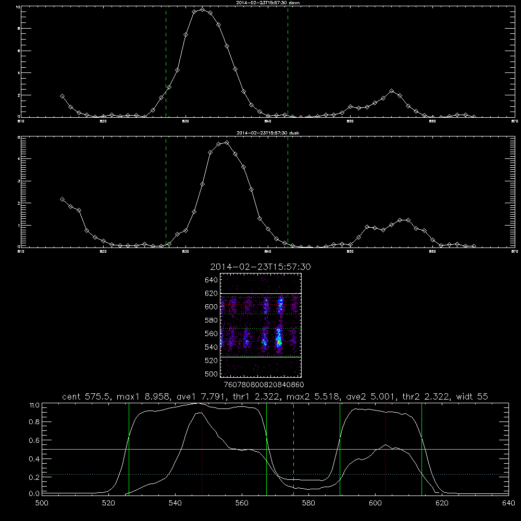
Task: Click the 'max1 8.958' value
Action: [144, 396]
